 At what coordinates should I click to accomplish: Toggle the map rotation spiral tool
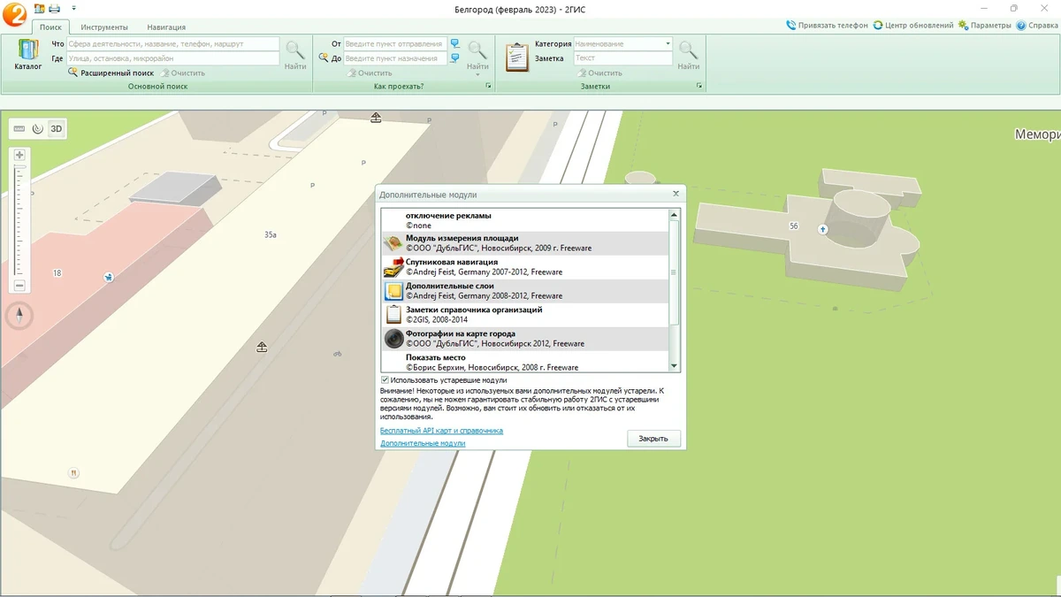[38, 129]
